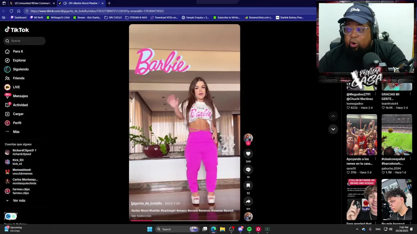Go to next video arrow
This screenshot has height=234, width=417.
pyautogui.click(x=333, y=129)
